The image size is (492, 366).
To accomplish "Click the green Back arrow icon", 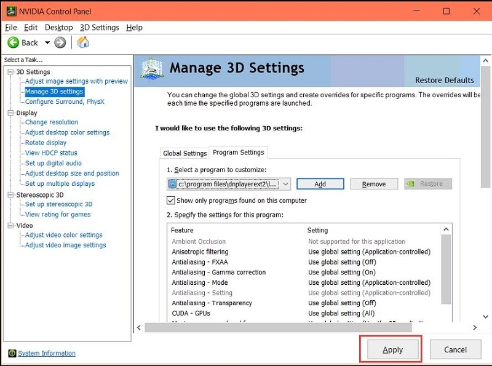I will pos(13,42).
